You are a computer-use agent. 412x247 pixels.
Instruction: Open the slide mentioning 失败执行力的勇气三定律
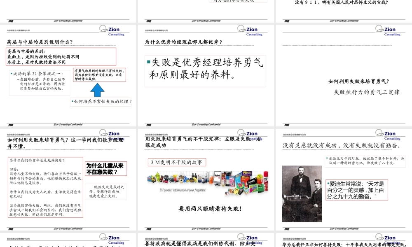click(344, 75)
